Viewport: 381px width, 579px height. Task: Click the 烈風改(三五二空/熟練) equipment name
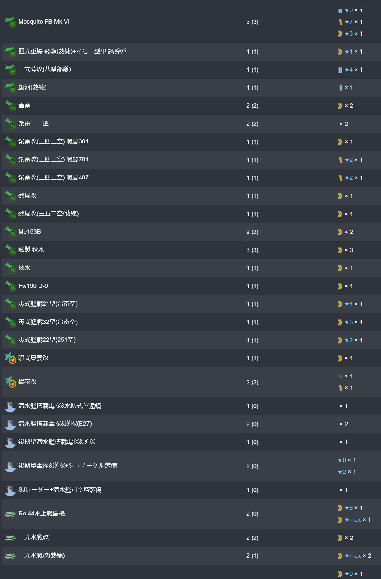[48, 214]
